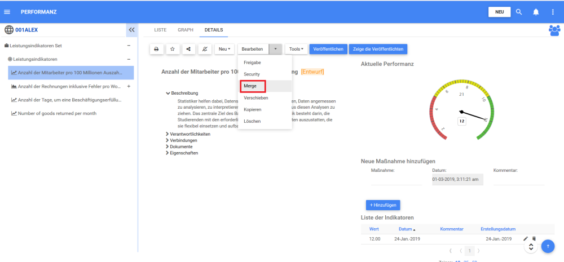Image resolution: width=564 pixels, height=262 pixels.
Task: Sort the table by Kommentar column
Action: (452, 229)
